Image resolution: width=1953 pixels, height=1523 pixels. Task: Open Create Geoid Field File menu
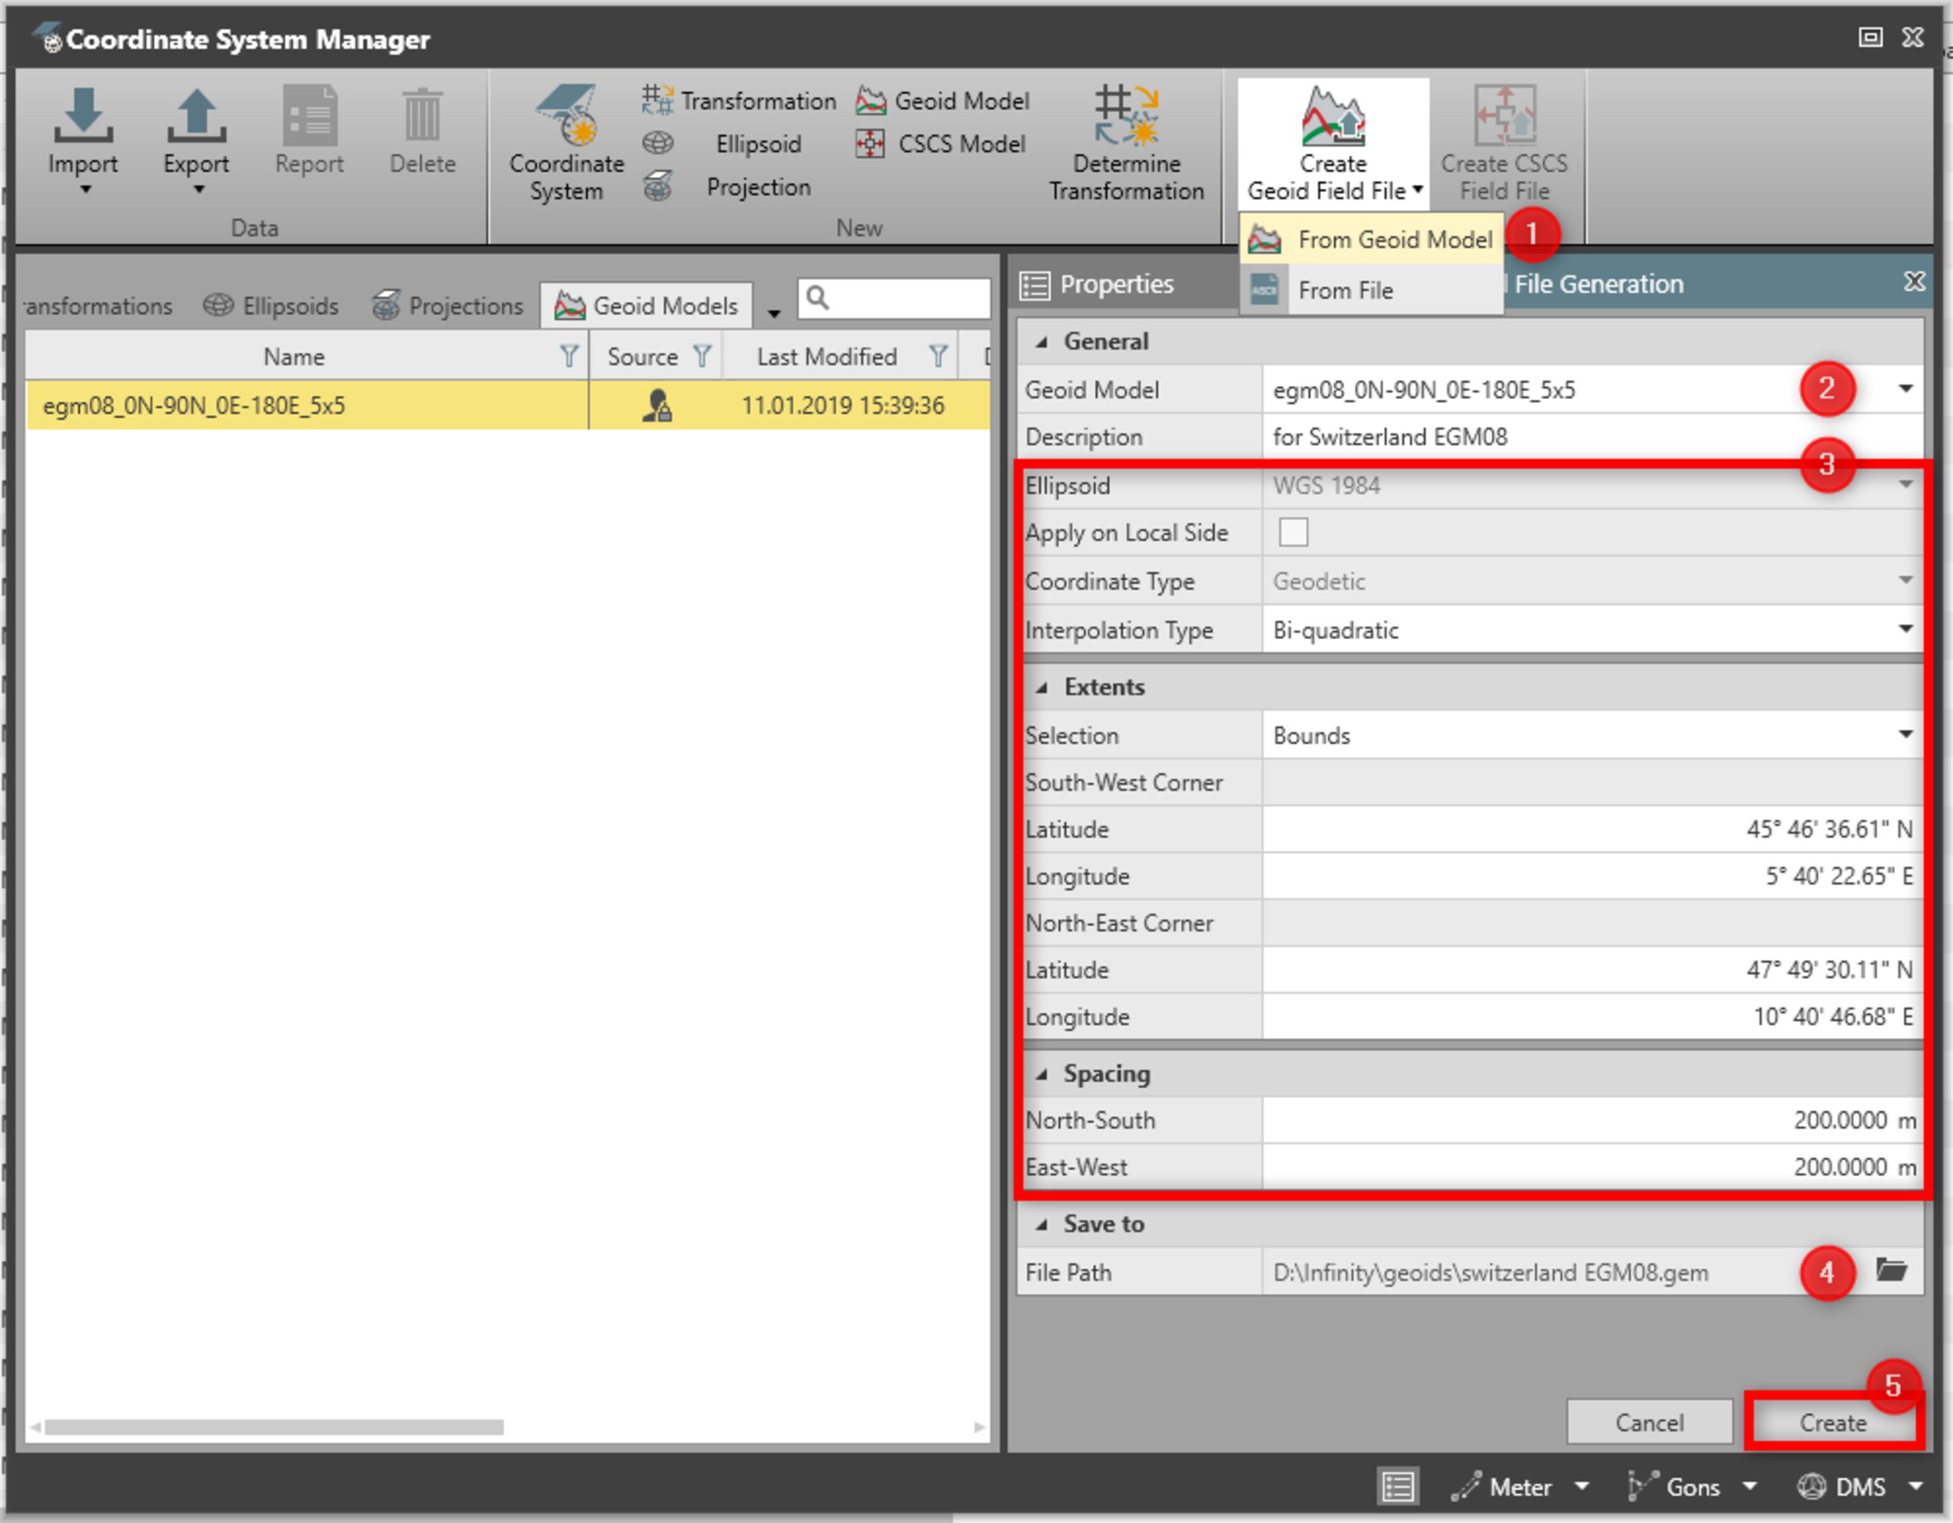click(x=1333, y=143)
